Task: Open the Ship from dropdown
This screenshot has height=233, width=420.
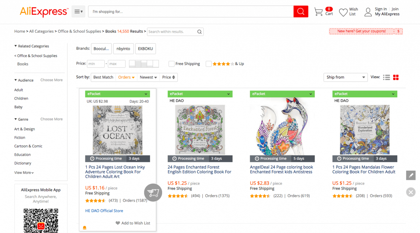Action: point(346,77)
